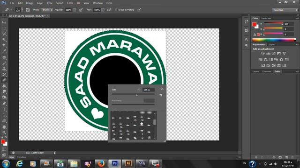Switch to the Channels tab
The width and height of the screenshot is (300, 168).
pos(267,71)
